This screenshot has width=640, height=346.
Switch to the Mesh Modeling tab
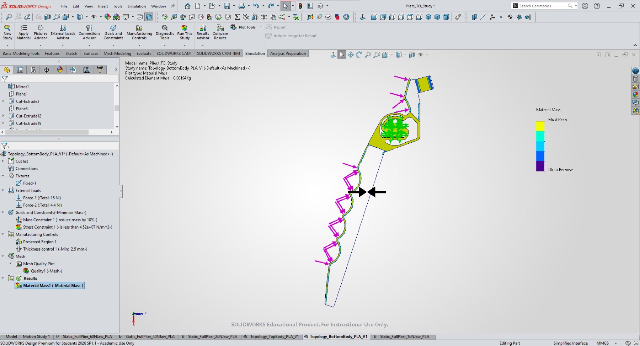pyautogui.click(x=117, y=54)
